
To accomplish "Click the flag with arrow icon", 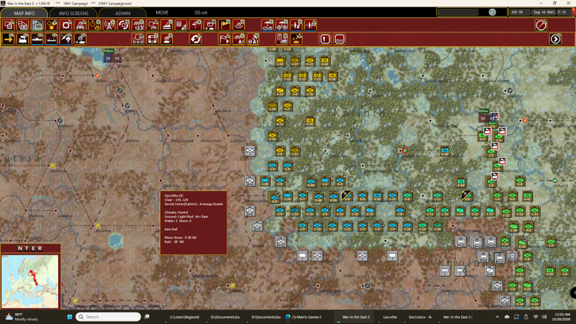I will [224, 39].
